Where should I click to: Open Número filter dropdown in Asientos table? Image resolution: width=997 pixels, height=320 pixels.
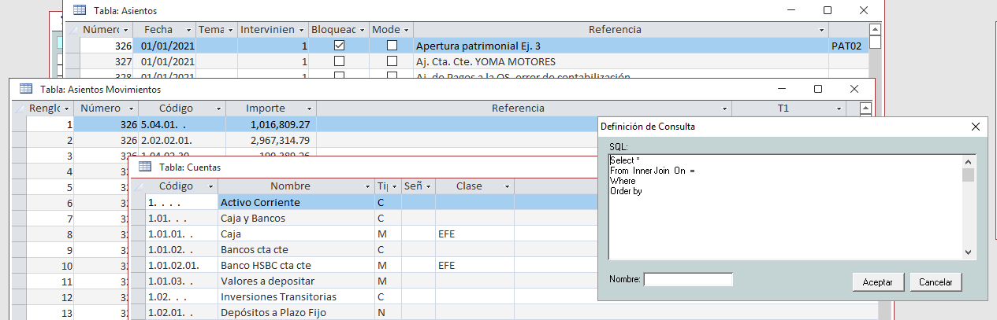tap(125, 30)
